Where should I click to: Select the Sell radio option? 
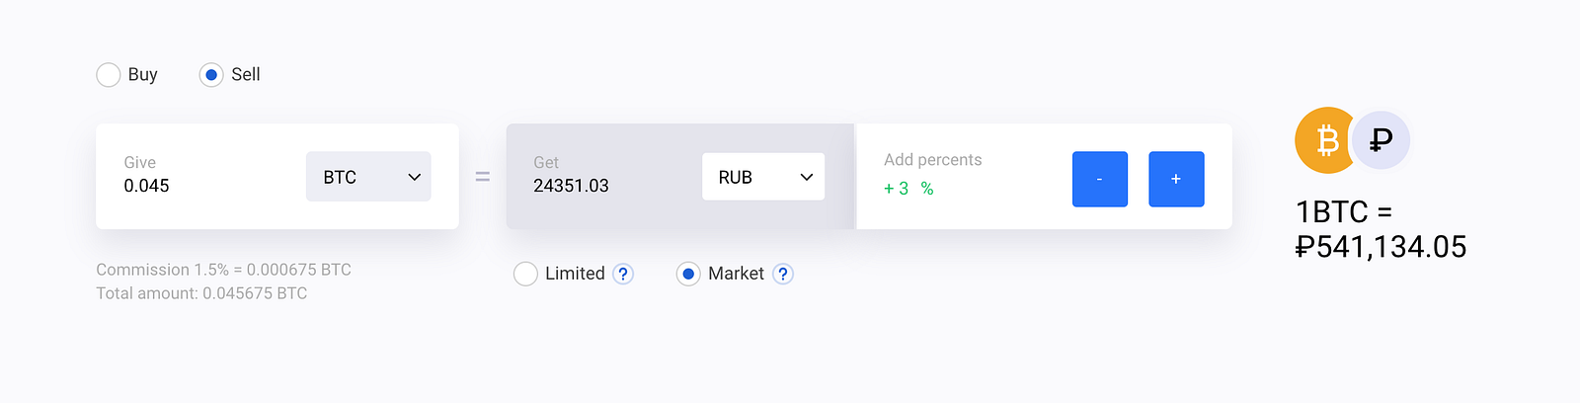point(211,75)
